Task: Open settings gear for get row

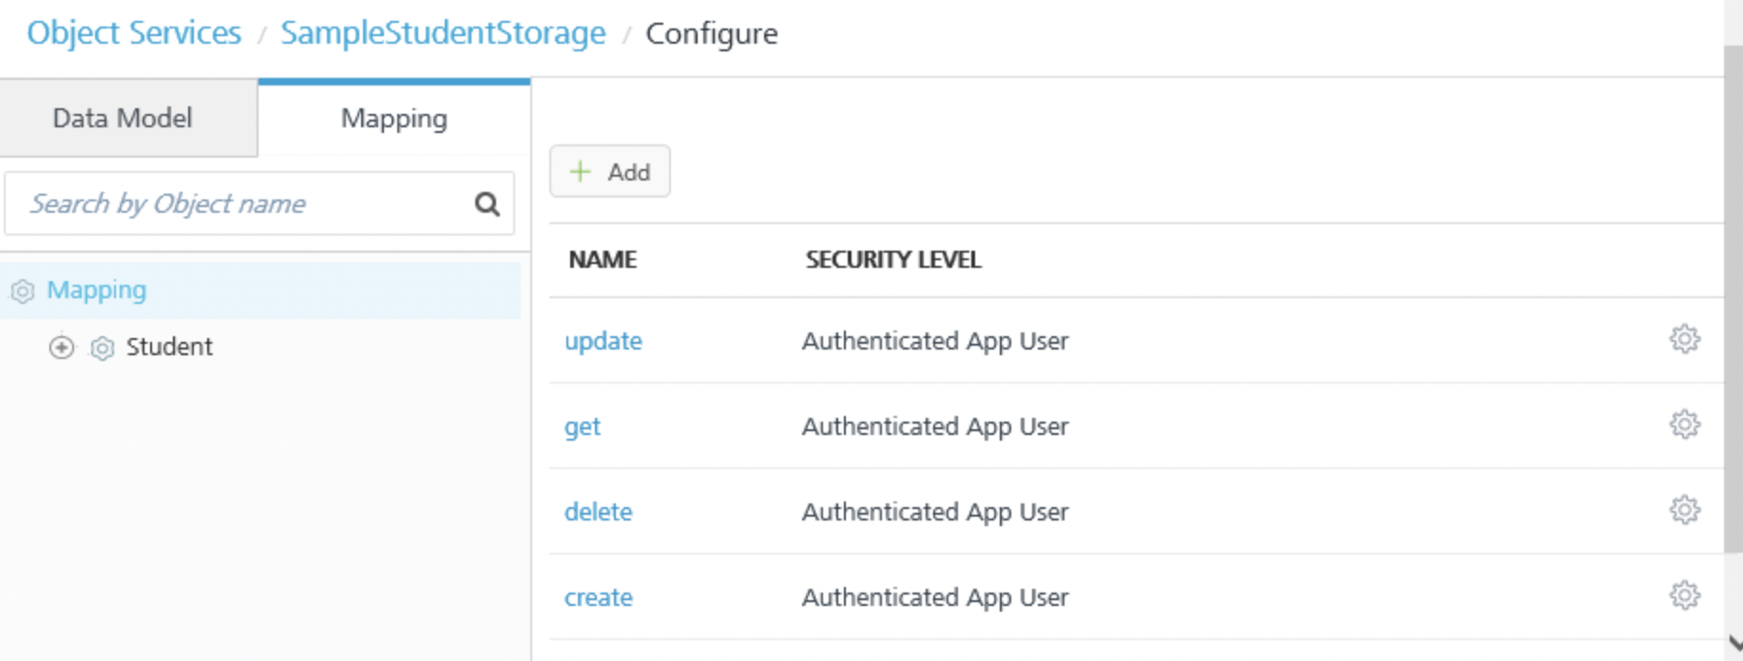Action: tap(1684, 425)
